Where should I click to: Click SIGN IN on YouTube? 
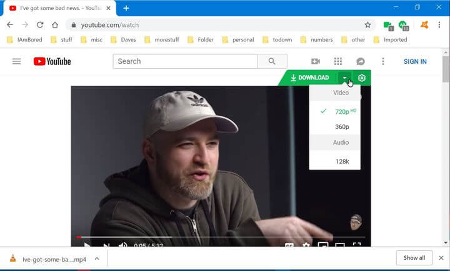click(x=415, y=61)
